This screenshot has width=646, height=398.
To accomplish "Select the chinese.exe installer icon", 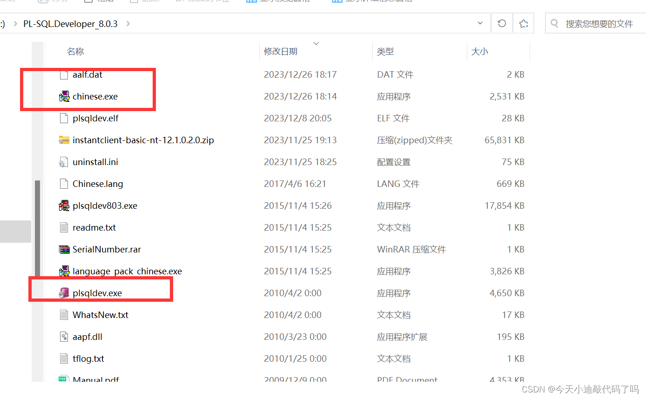I will (x=64, y=96).
